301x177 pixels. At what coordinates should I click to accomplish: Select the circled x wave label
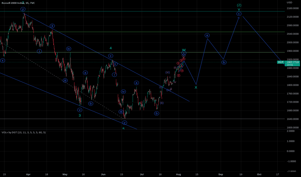tap(3, 61)
